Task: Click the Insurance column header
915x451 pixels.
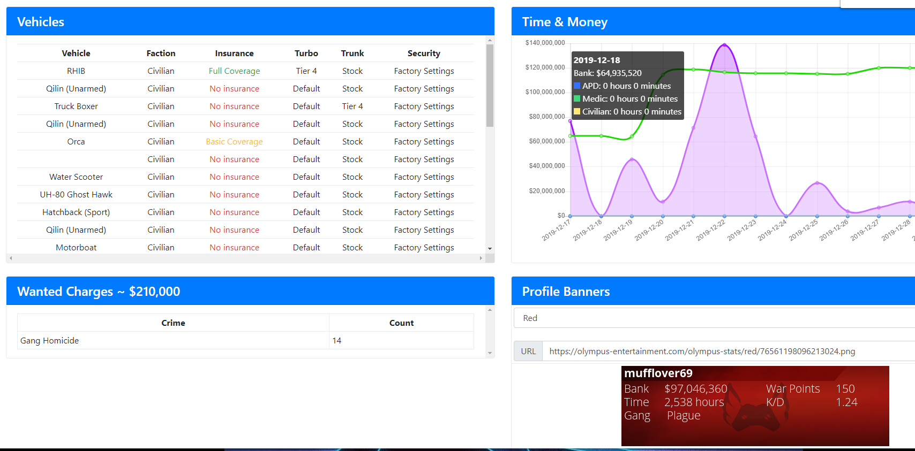Action: 234,53
